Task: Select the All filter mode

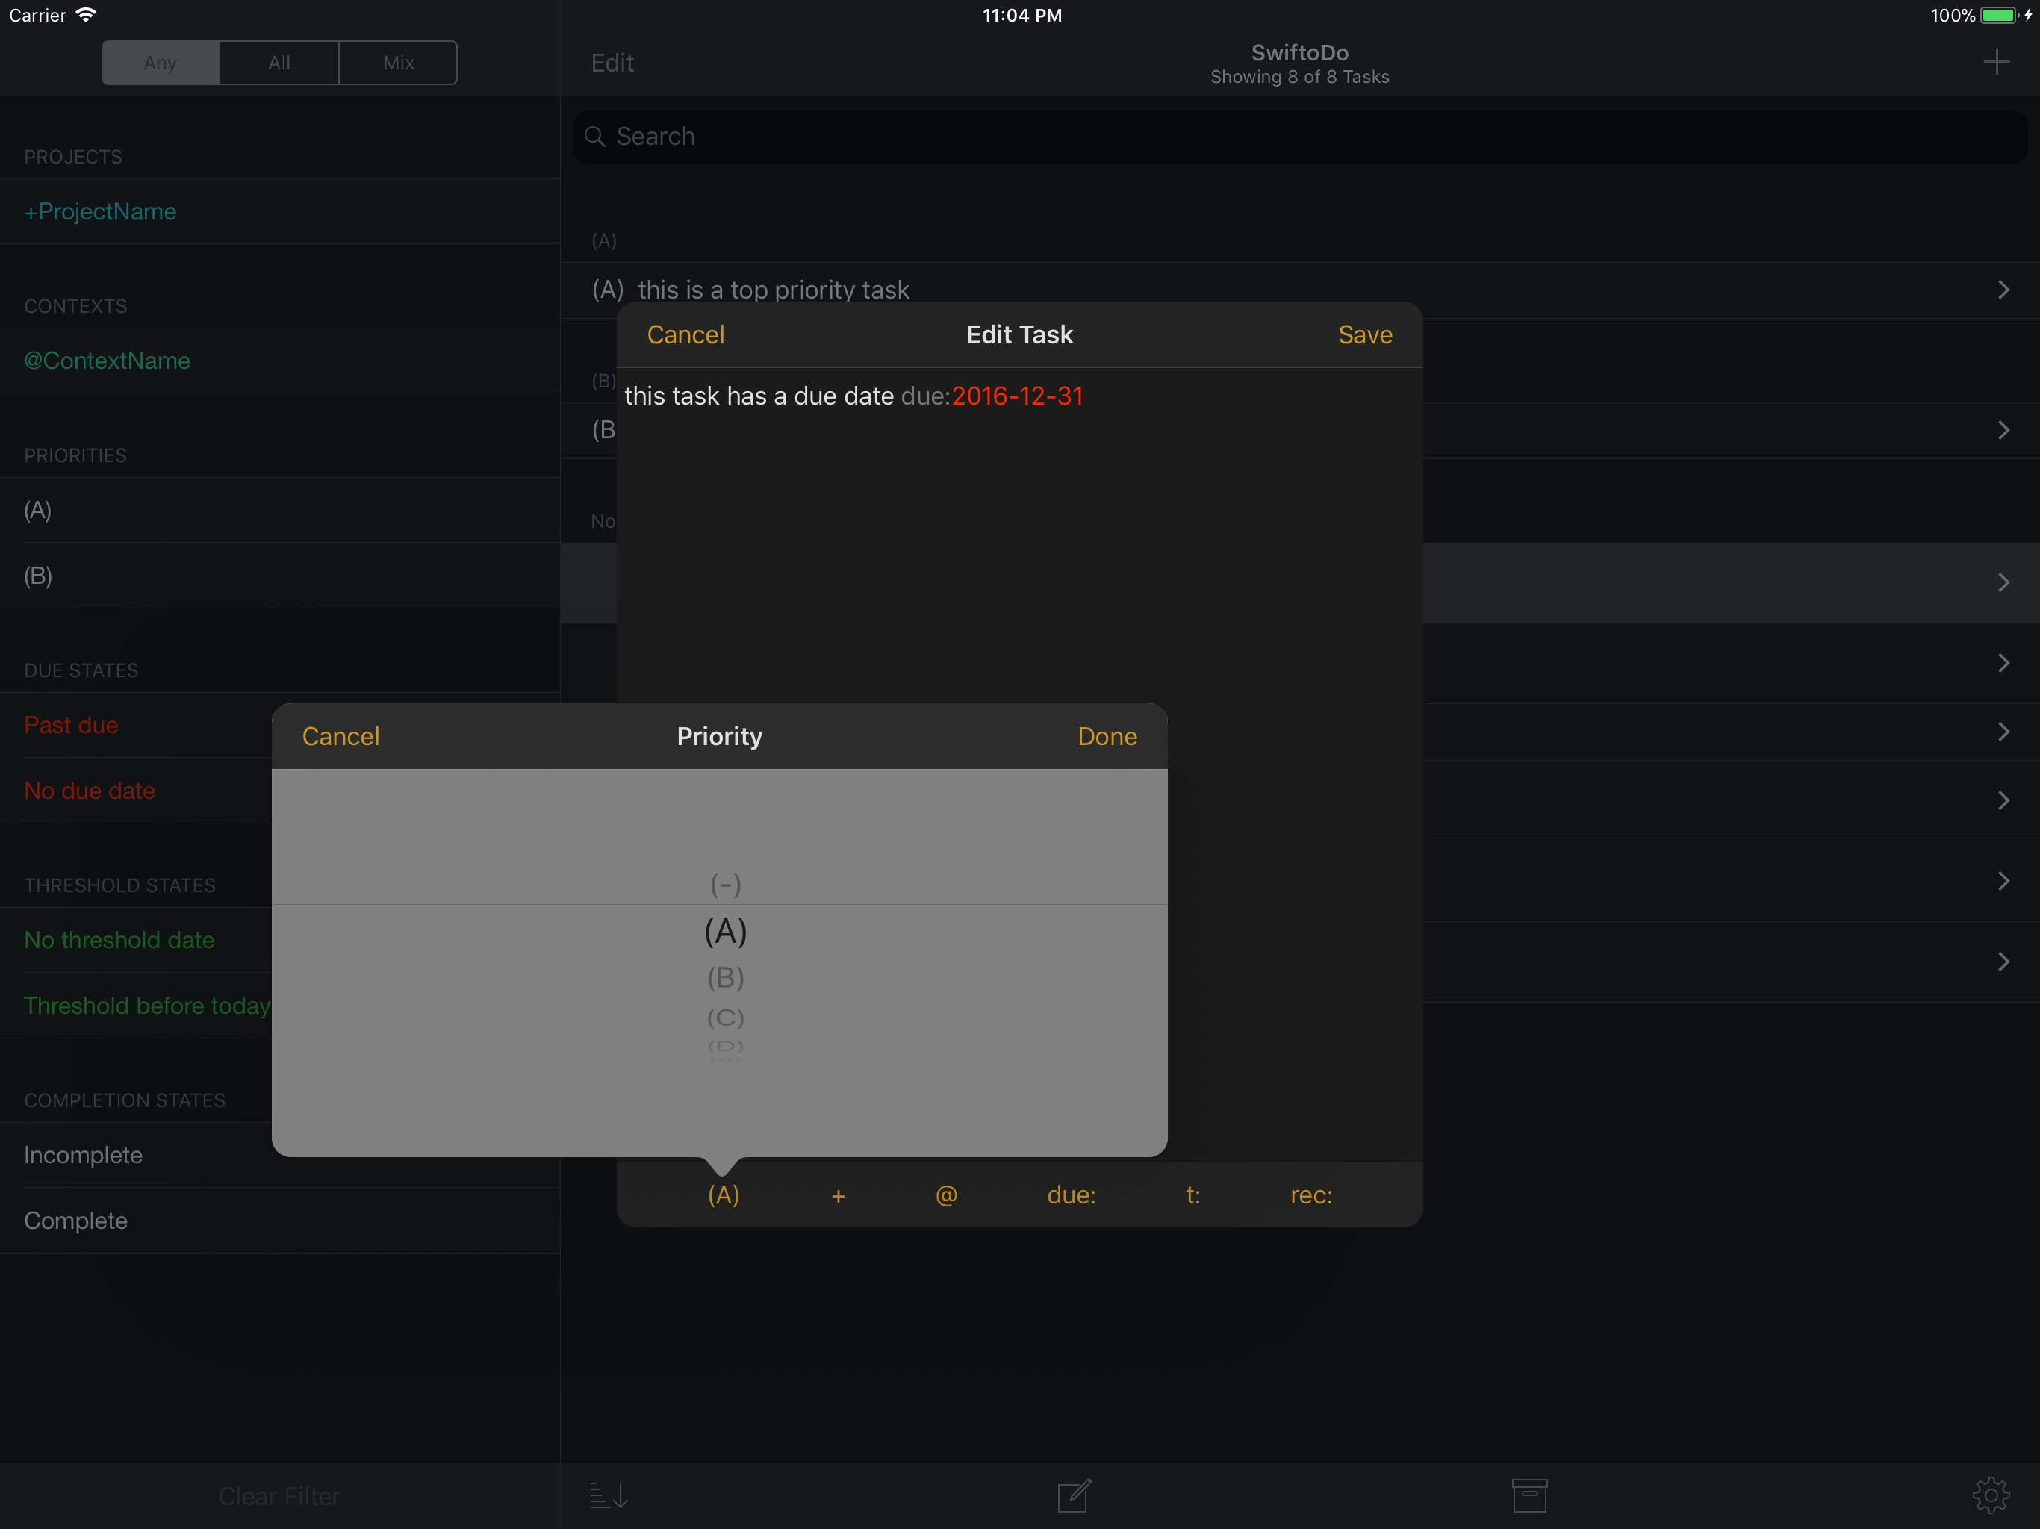Action: (279, 63)
